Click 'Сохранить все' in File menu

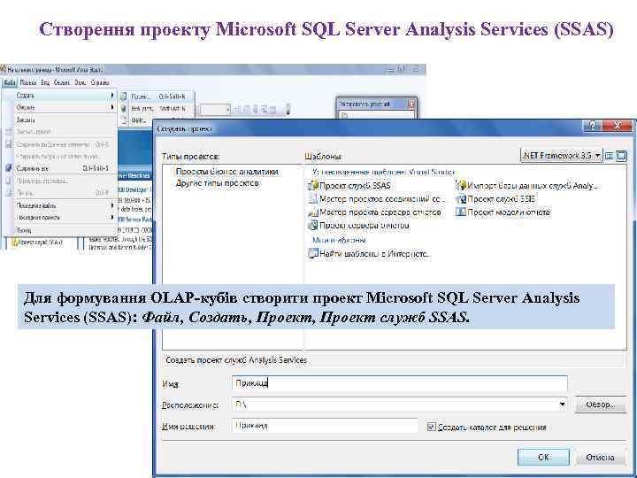60,168
